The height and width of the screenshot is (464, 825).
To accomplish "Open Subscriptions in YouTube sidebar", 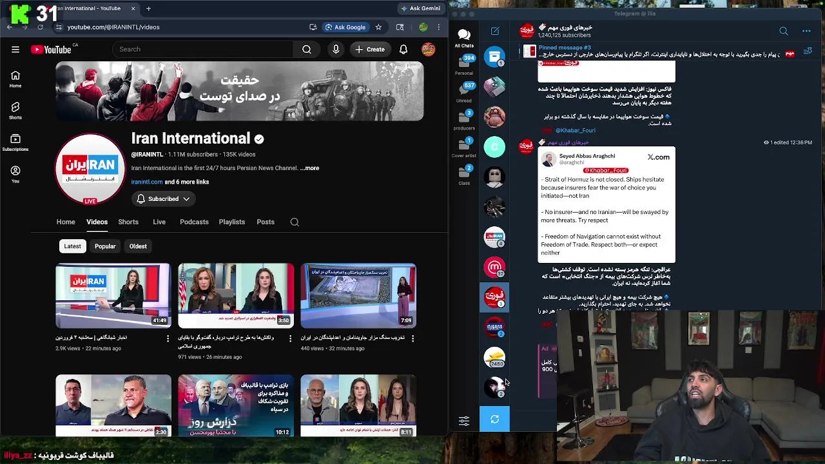I will (15, 142).
